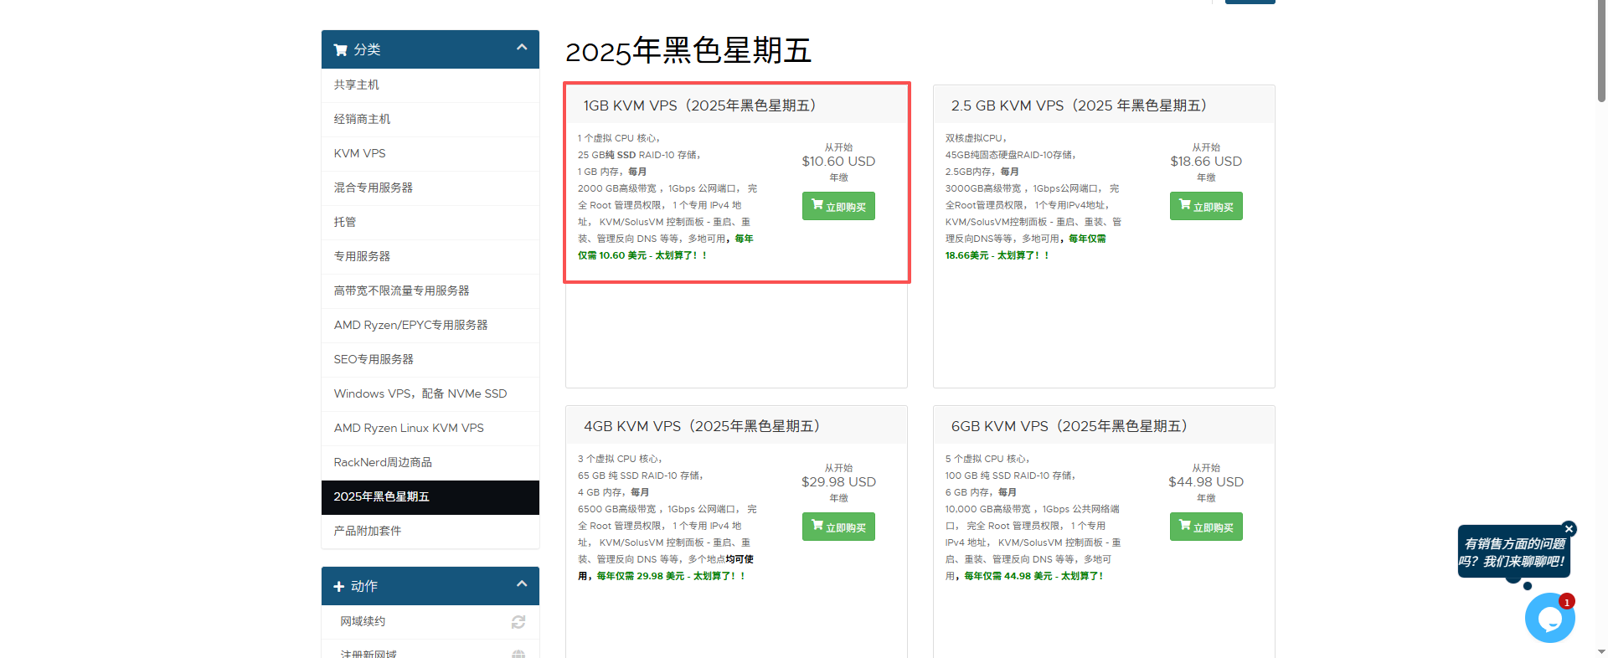Select the 2025年黑色星期五 category item
This screenshot has width=1608, height=658.
[382, 497]
